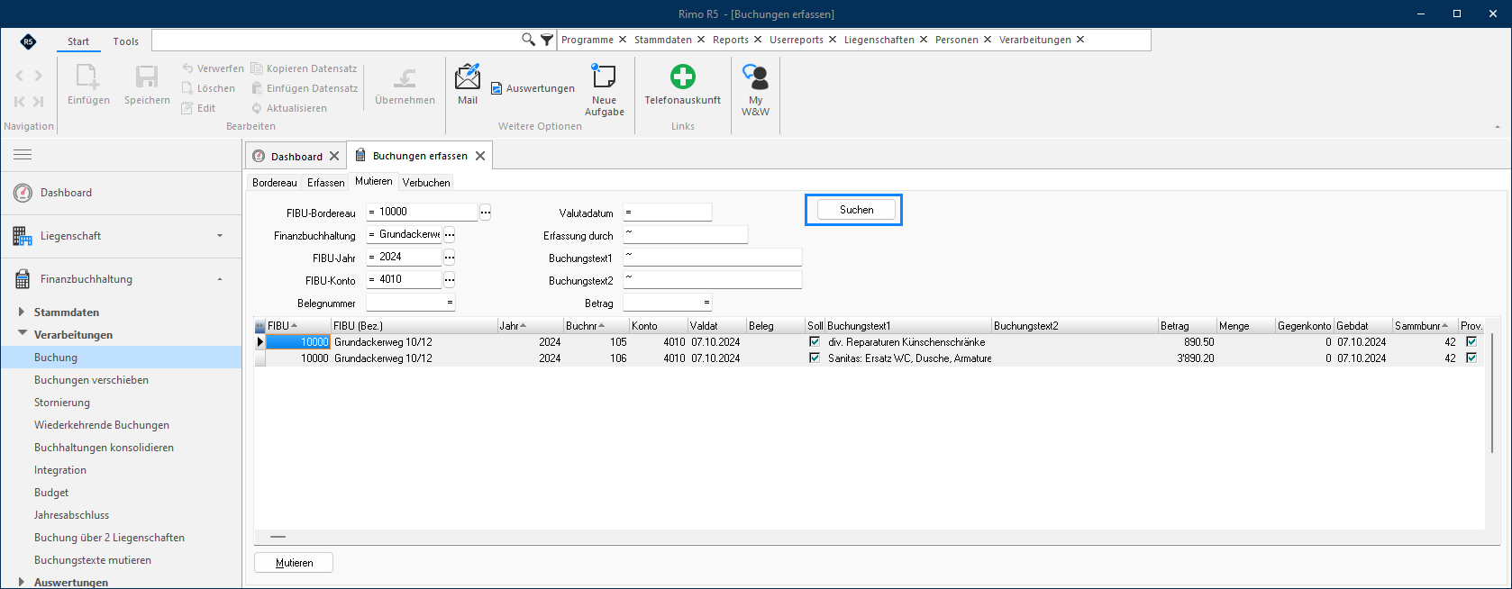Collapse the Verarbeitungen tree node
The height and width of the screenshot is (589, 1512).
click(22, 334)
